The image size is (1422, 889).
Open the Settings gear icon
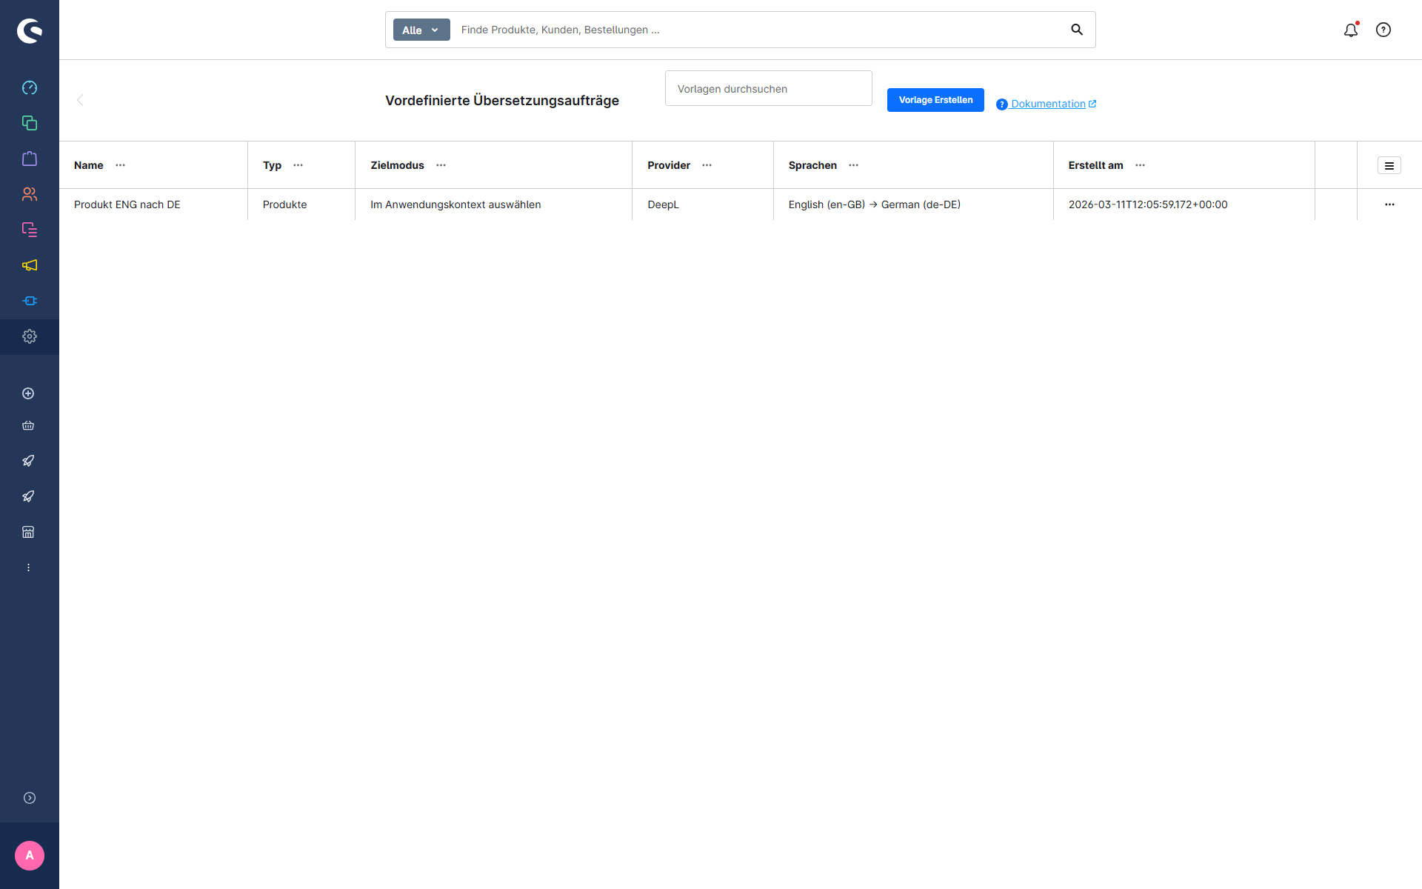coord(30,336)
